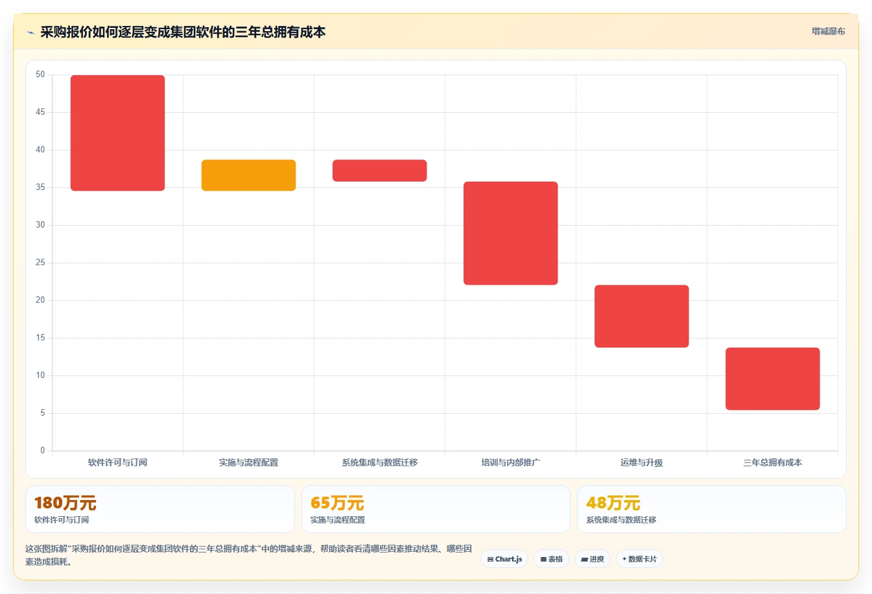Click y-axis value 35
The image size is (872, 594).
40,187
